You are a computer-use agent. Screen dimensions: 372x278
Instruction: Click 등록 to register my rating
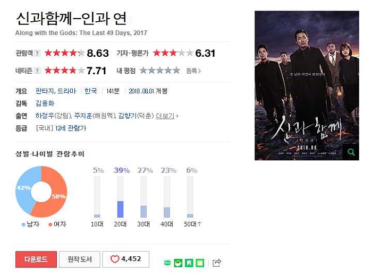coord(193,71)
